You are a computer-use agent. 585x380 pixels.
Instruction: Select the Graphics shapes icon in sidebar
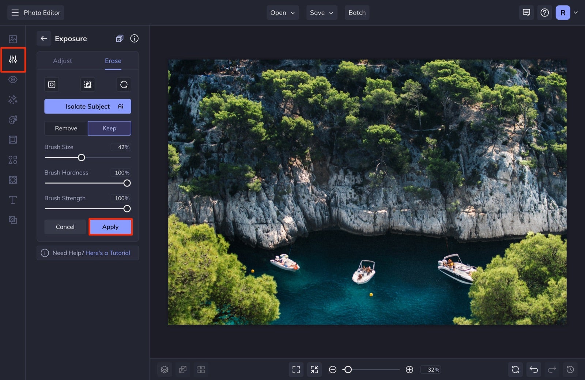click(x=13, y=160)
